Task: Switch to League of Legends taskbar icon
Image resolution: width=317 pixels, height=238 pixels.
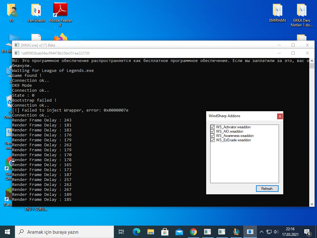Action: [x=236, y=232]
